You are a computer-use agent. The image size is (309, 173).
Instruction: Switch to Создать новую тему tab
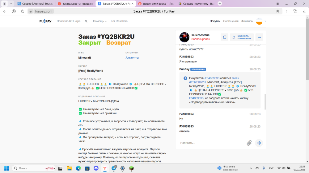[196, 3]
